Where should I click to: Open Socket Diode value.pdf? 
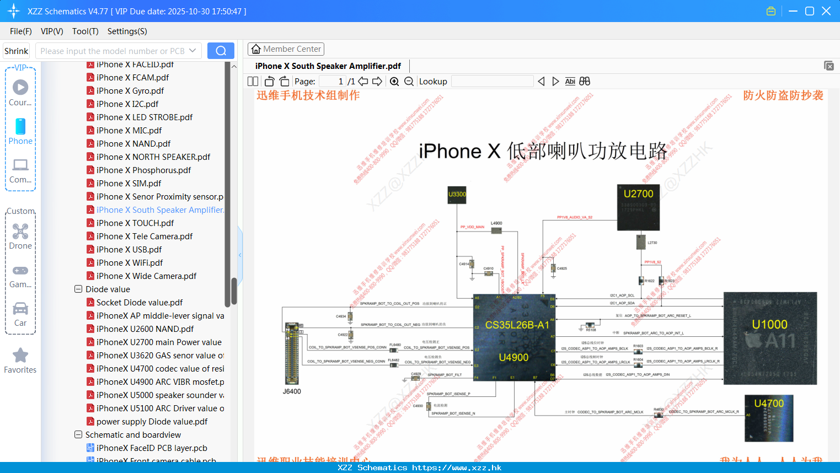pos(140,303)
